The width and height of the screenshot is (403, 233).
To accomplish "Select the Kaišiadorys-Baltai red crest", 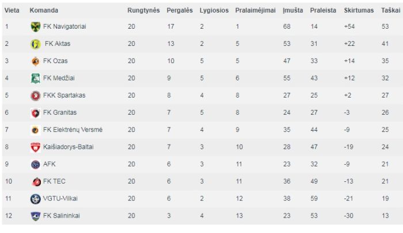I will [36, 147].
